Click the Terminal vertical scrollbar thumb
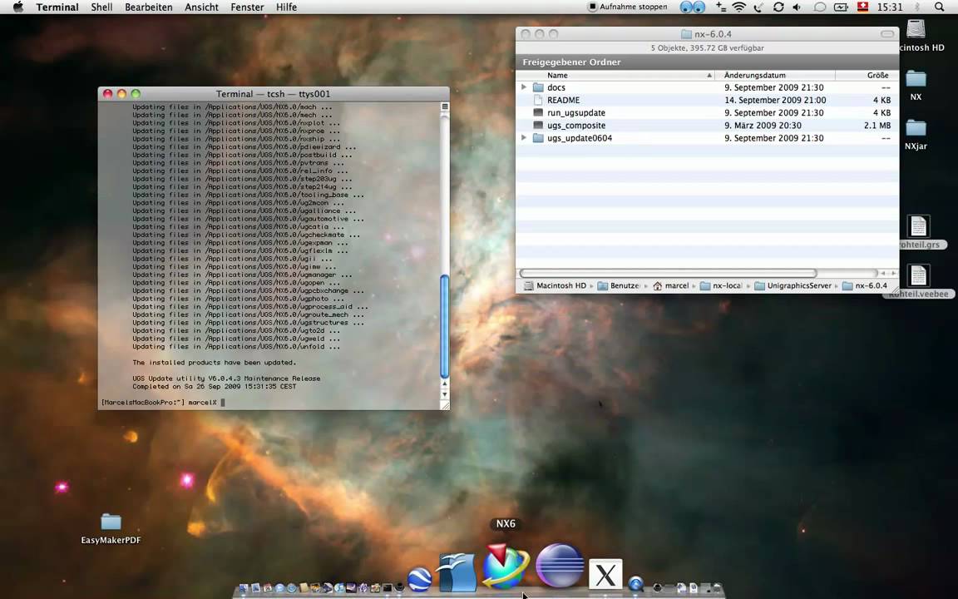Viewport: 958px width, 599px height. tap(445, 326)
